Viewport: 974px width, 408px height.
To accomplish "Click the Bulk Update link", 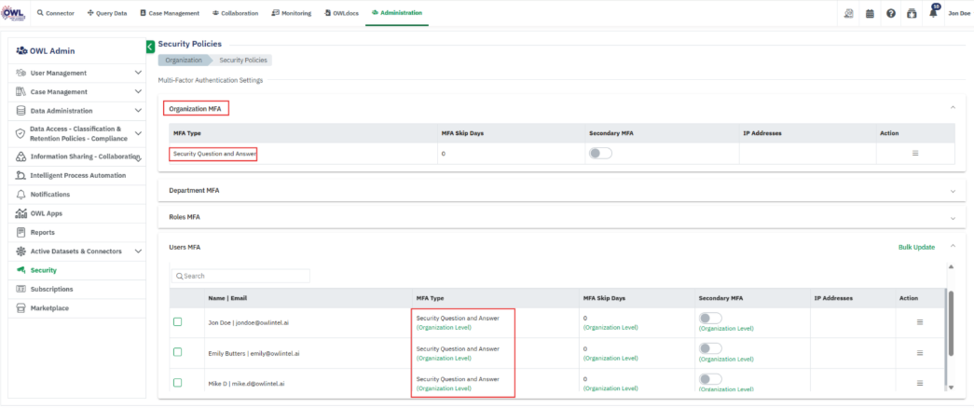I will 916,247.
